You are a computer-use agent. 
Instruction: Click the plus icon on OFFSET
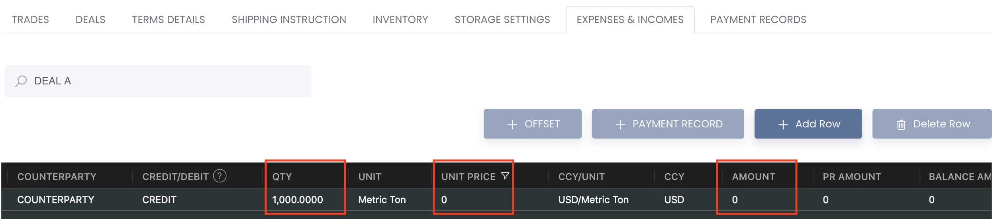click(x=512, y=125)
